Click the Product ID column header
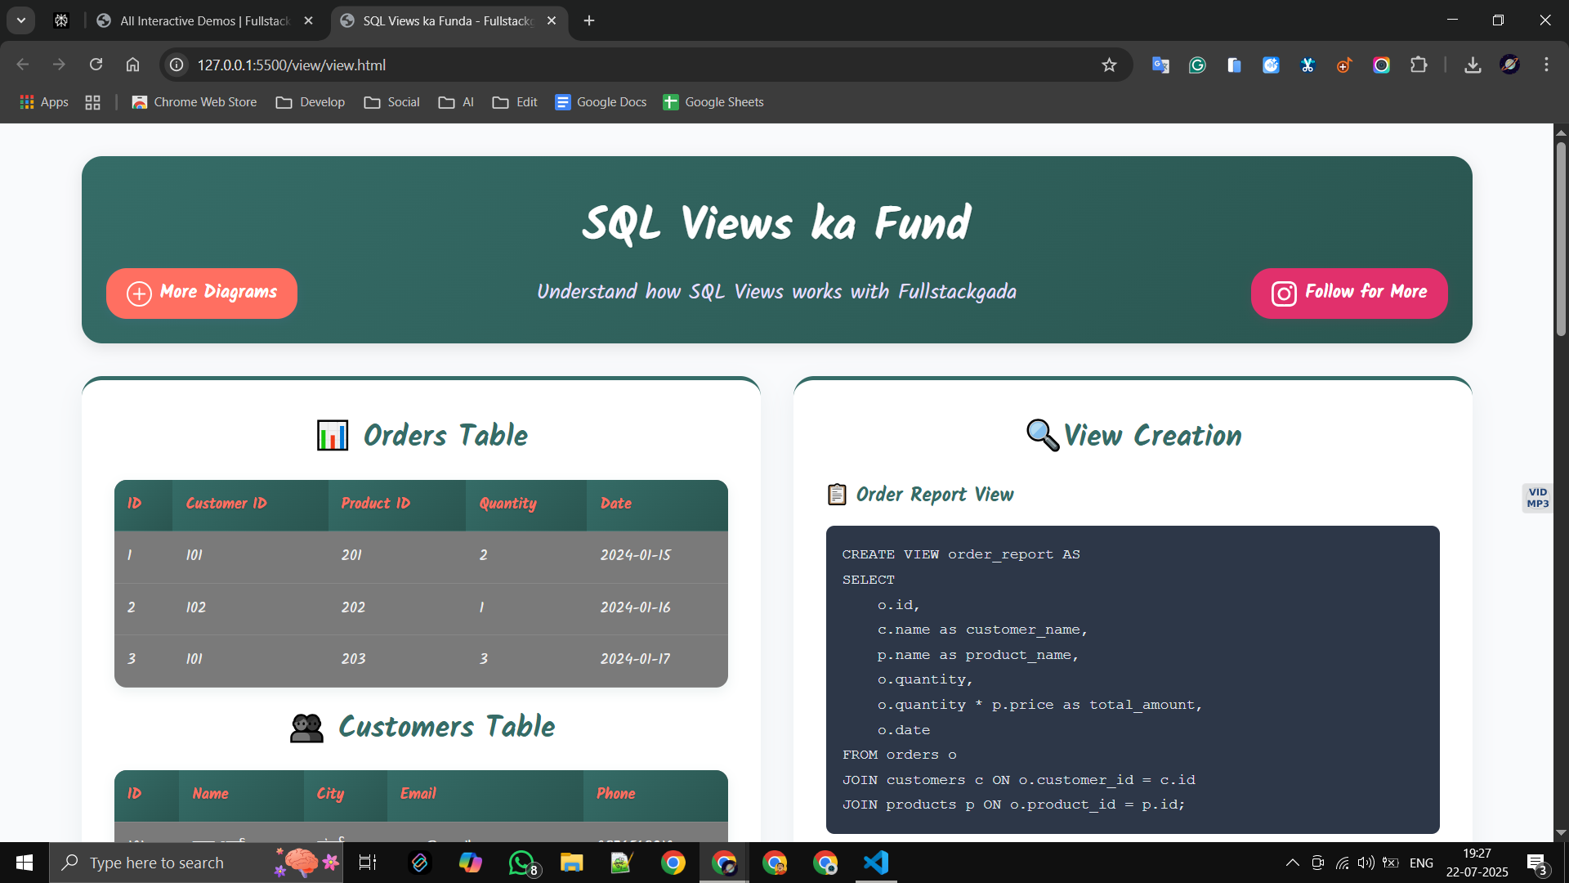This screenshot has height=883, width=1569. (396, 504)
